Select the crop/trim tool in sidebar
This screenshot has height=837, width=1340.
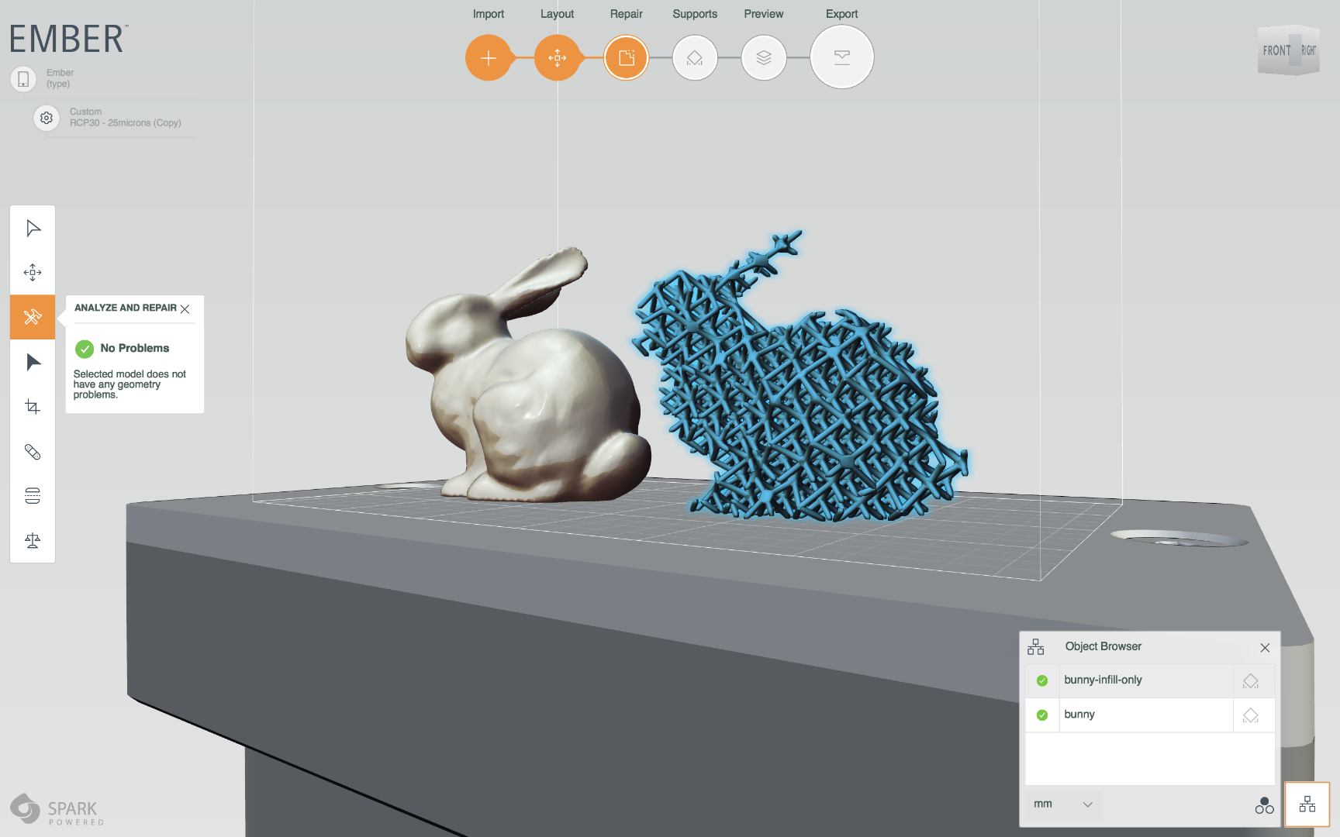(x=32, y=406)
